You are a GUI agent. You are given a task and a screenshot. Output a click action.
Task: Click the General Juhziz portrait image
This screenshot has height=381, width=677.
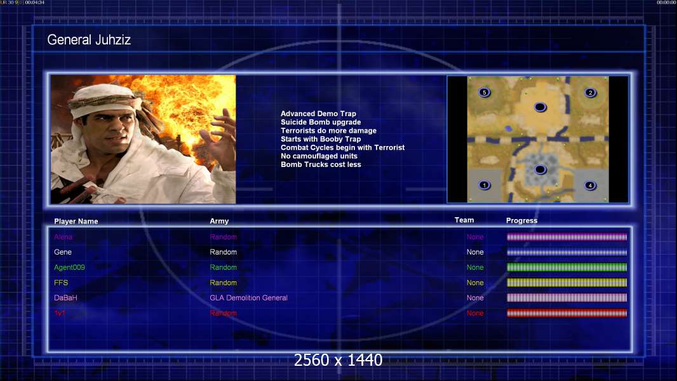pos(144,139)
